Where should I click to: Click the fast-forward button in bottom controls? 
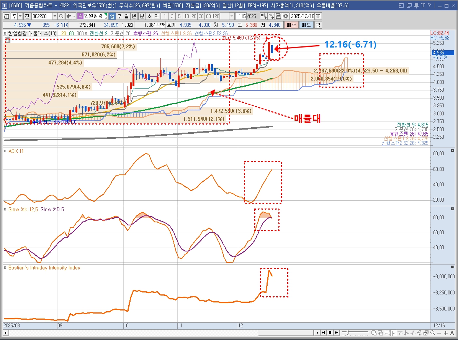[x=337, y=333]
